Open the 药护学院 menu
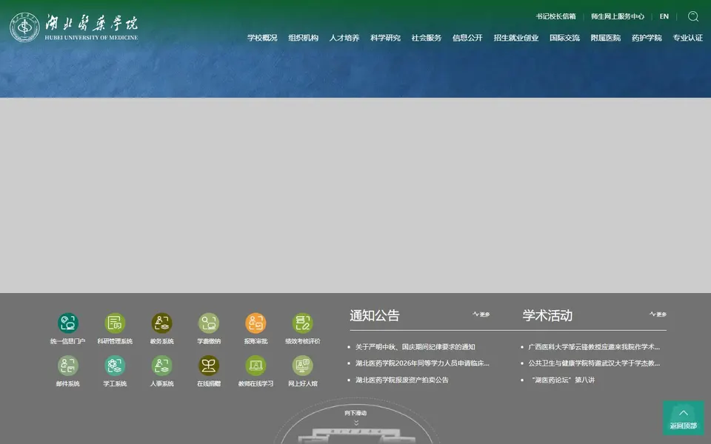This screenshot has width=711, height=444. pos(647,38)
